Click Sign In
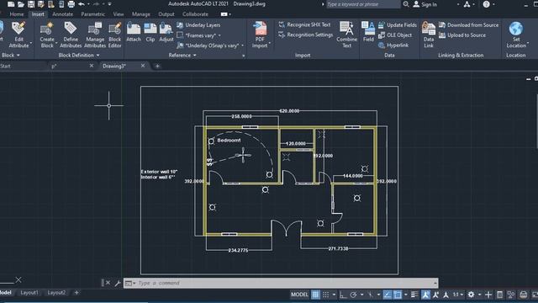Screen dimensions: 538x303 tap(425, 4)
